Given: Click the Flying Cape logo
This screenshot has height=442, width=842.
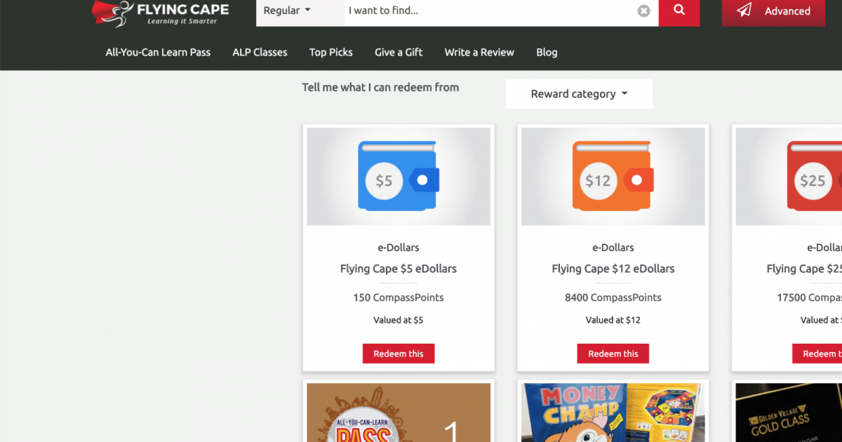Looking at the screenshot, I should click(x=160, y=13).
